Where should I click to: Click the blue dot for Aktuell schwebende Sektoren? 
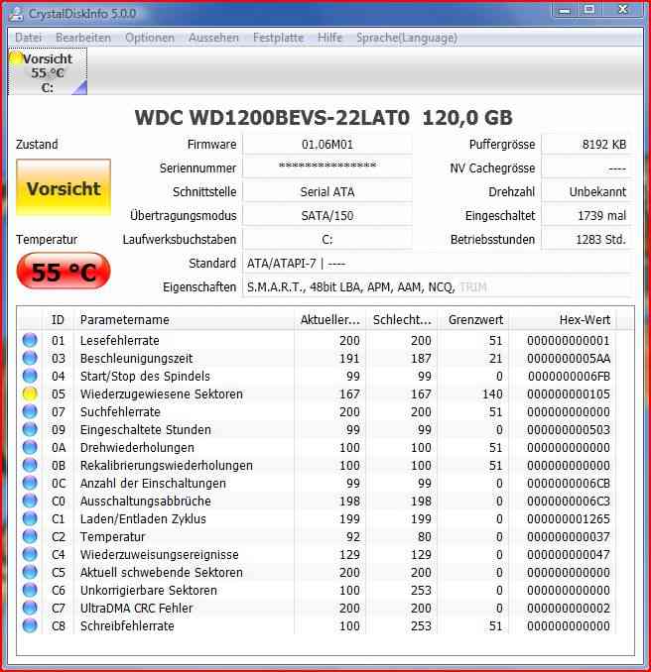pos(30,572)
